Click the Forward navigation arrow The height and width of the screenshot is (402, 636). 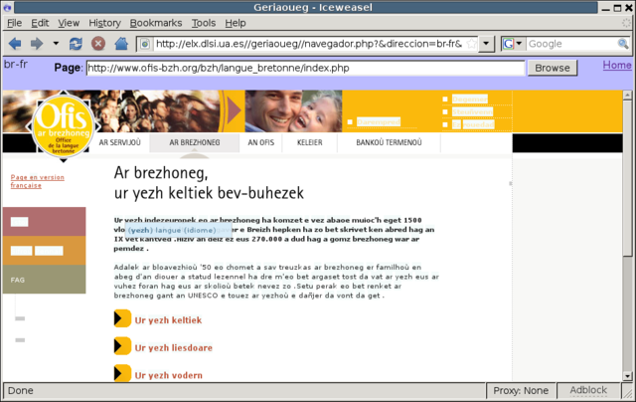37,44
